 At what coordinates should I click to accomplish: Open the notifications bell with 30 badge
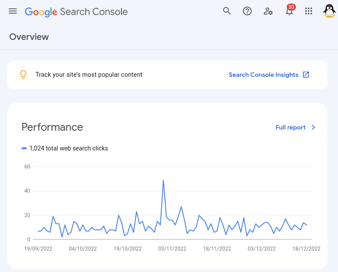click(289, 11)
